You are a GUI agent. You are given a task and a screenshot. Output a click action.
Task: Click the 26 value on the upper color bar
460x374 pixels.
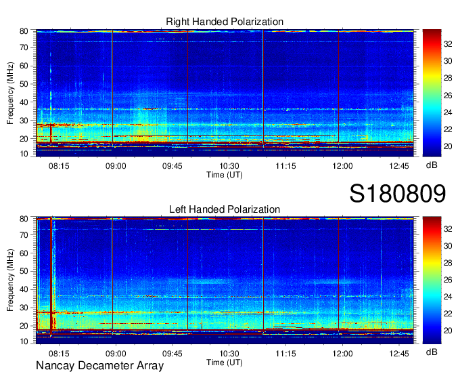(448, 96)
